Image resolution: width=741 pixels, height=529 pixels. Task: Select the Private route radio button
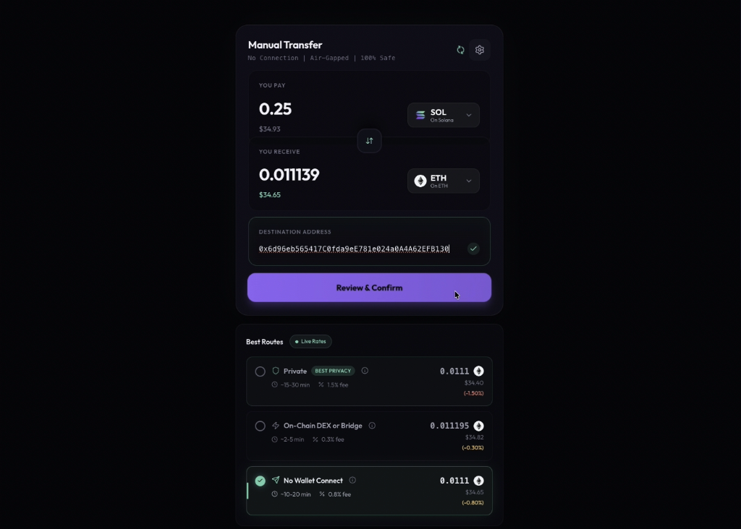tap(261, 371)
